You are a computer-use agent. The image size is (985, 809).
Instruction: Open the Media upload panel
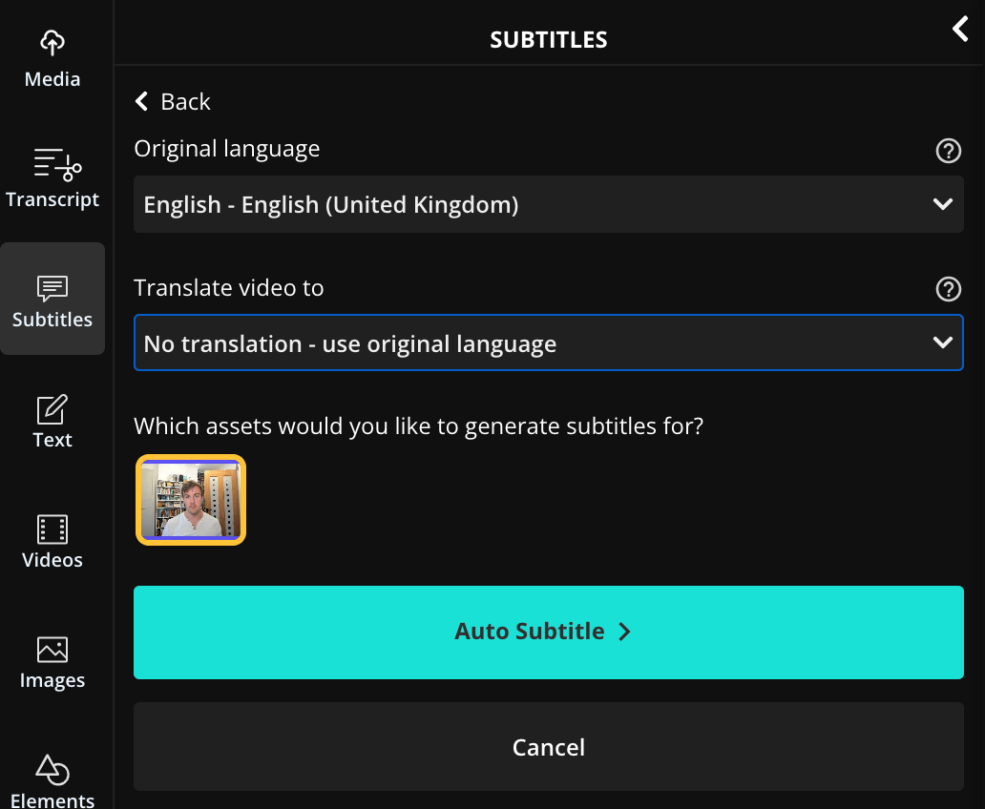pyautogui.click(x=52, y=58)
